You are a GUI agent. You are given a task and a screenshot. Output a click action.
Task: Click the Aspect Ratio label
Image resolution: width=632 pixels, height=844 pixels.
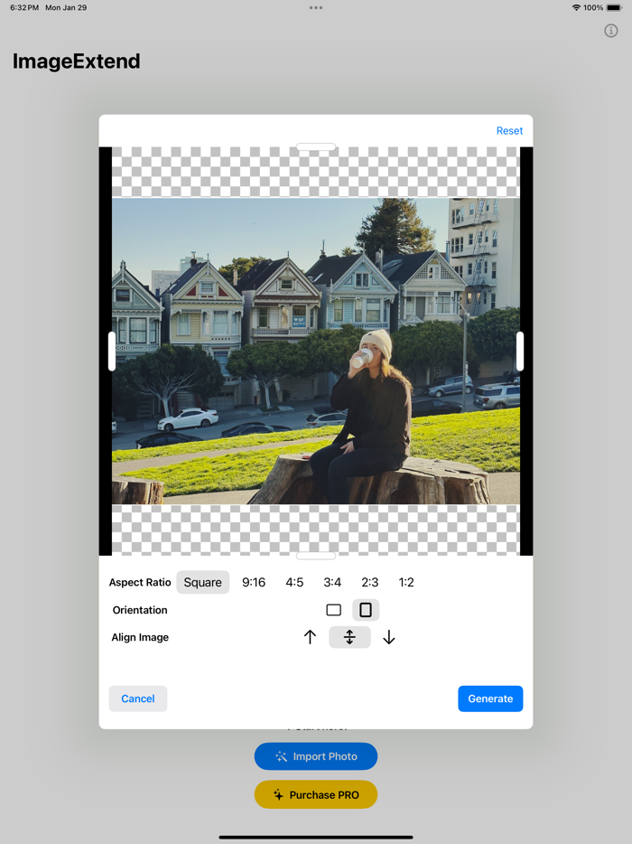click(140, 583)
